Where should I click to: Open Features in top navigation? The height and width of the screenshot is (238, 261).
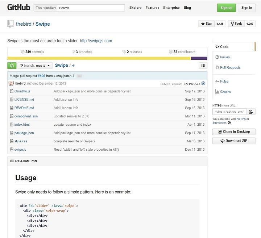[152, 8]
